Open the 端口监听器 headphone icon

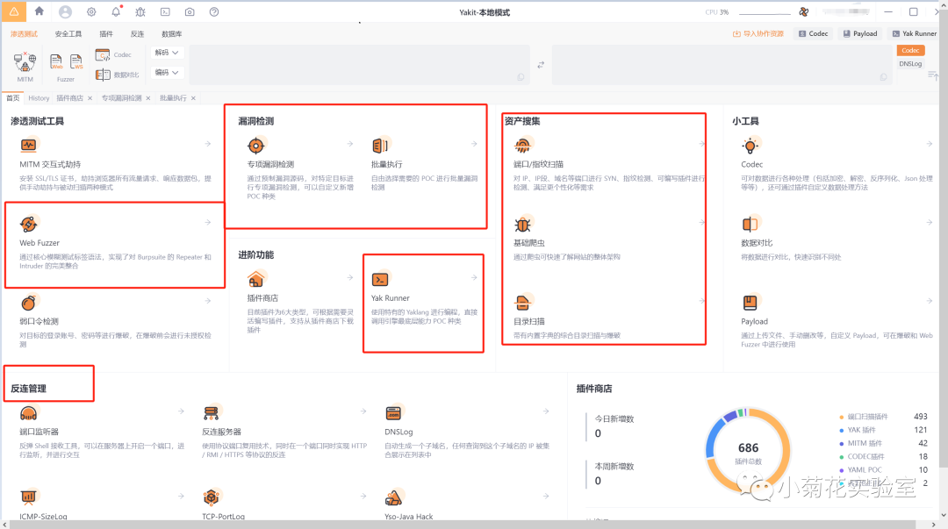click(x=28, y=413)
